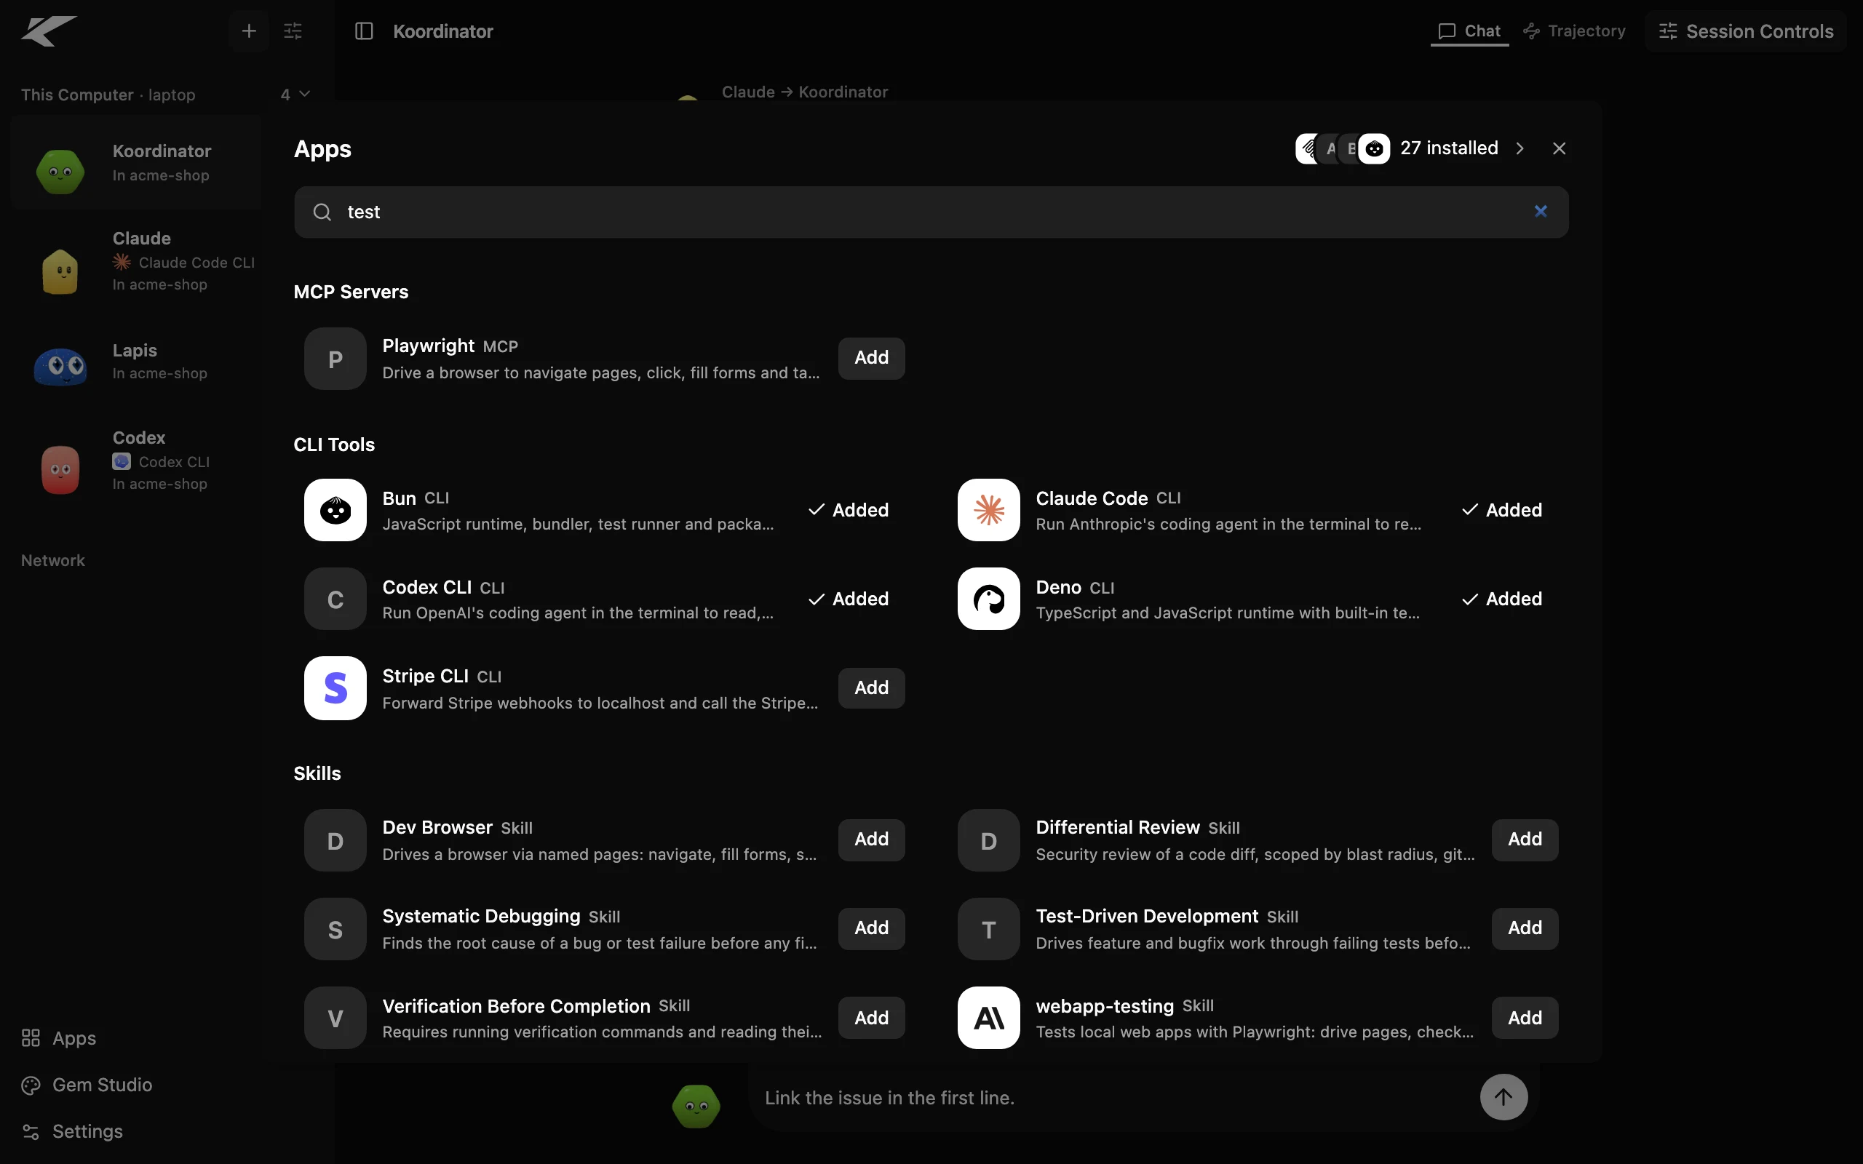The height and width of the screenshot is (1164, 1863).
Task: Click the Playwright P icon
Action: (x=335, y=358)
